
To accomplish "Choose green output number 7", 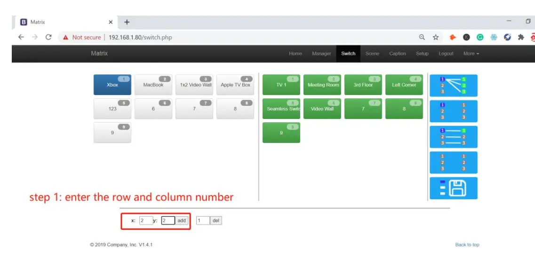I will [x=363, y=109].
